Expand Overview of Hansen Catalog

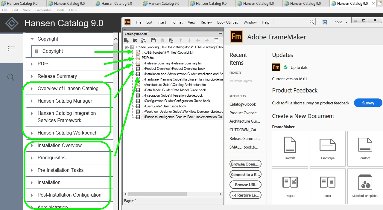point(32,89)
